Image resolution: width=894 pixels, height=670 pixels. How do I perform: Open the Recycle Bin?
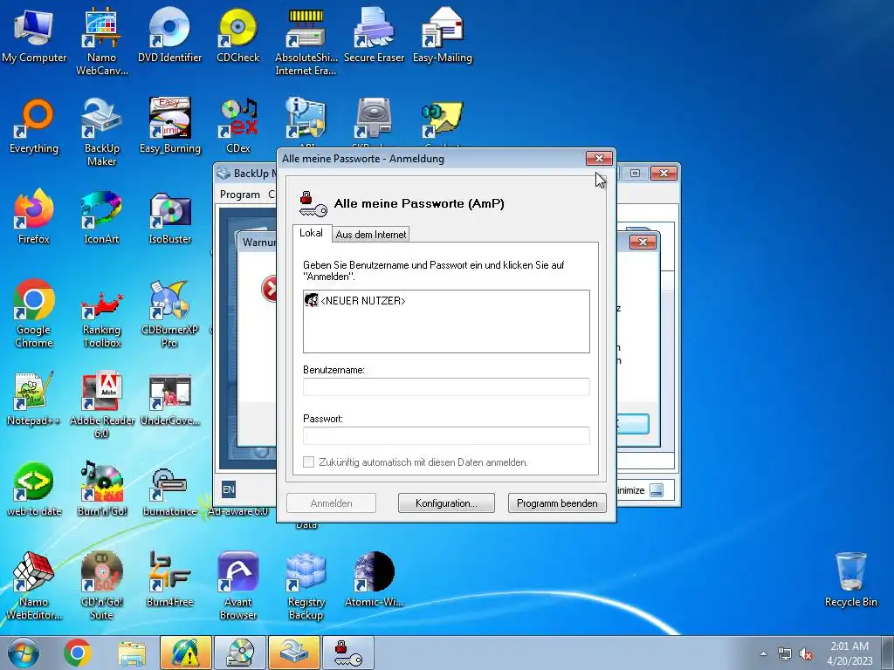pyautogui.click(x=850, y=579)
